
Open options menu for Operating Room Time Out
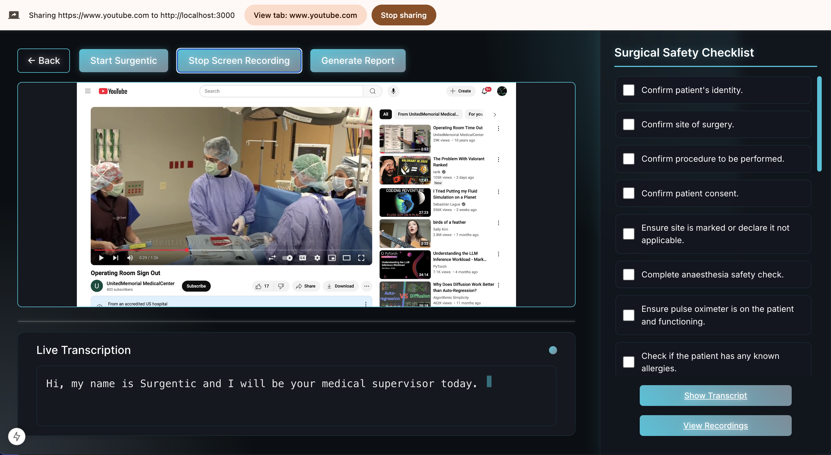[x=498, y=128]
